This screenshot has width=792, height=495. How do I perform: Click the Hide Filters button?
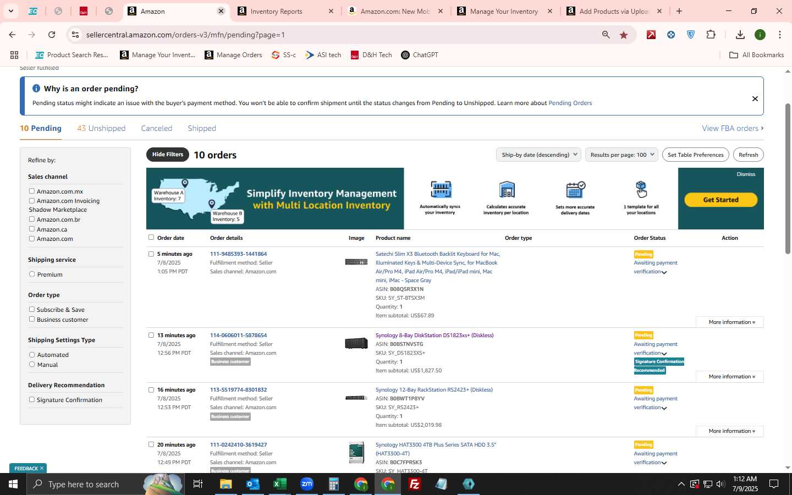point(168,155)
